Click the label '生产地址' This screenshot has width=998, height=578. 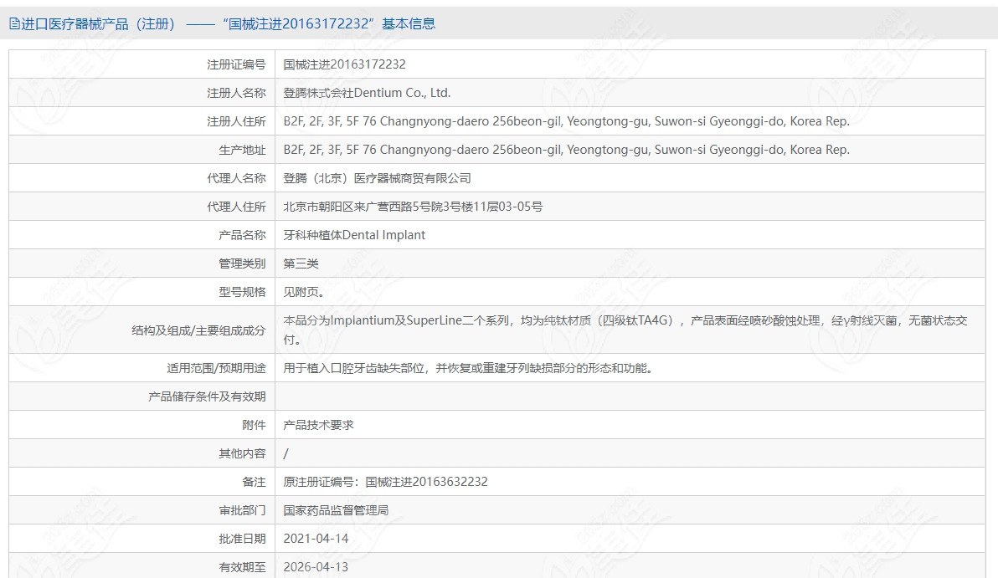242,150
